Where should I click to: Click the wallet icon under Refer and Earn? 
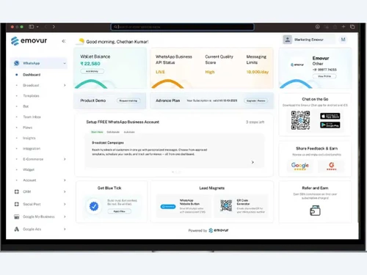click(315, 210)
